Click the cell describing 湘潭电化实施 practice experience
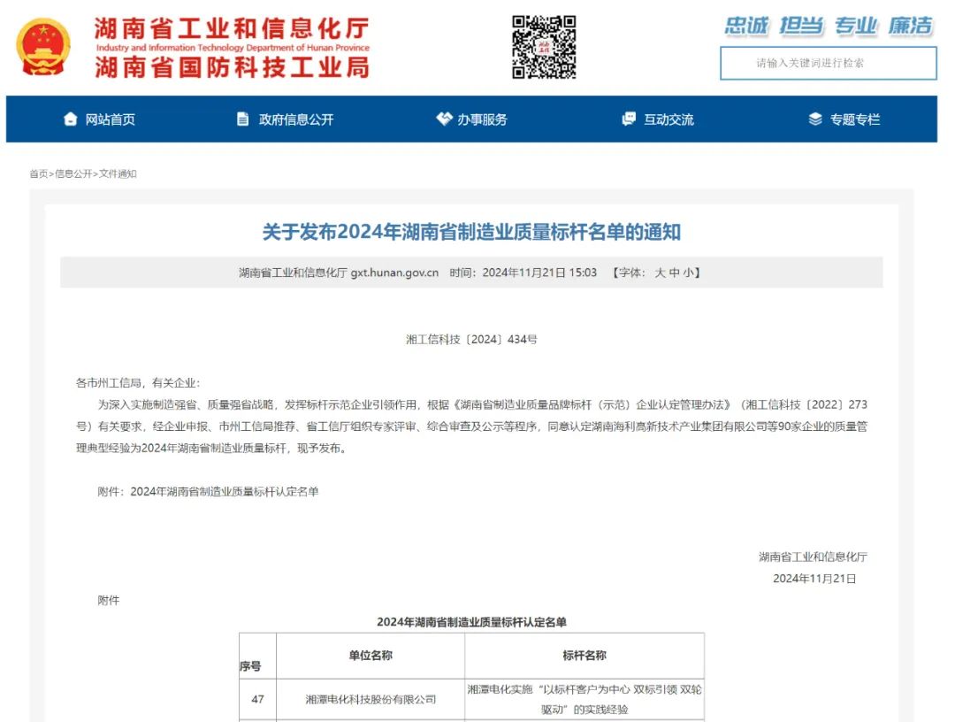The image size is (955, 722). pos(584,700)
